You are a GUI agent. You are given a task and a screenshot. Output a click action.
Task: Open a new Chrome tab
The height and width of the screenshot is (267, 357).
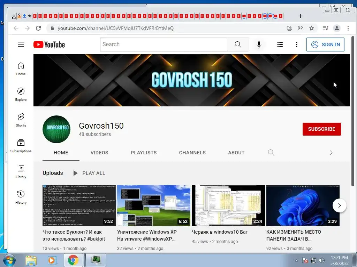tap(301, 16)
